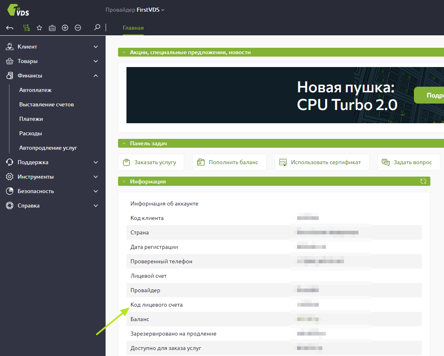This screenshot has height=356, width=444.
Task: Collapse the Акции, специальные предложения block
Action: [x=124, y=52]
